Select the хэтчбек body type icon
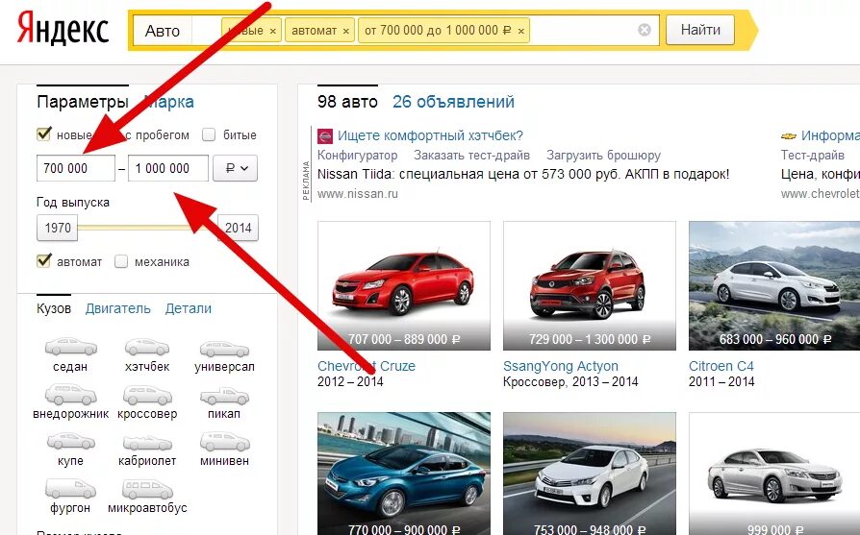Viewport: 860px width, 535px height. tap(146, 347)
